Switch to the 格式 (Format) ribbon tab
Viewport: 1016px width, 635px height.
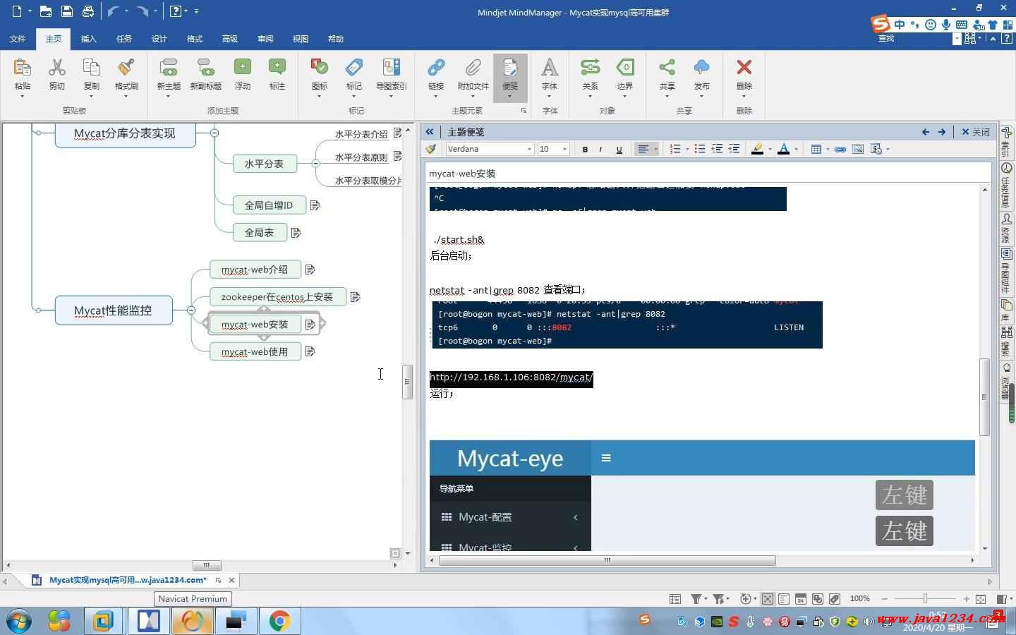195,39
